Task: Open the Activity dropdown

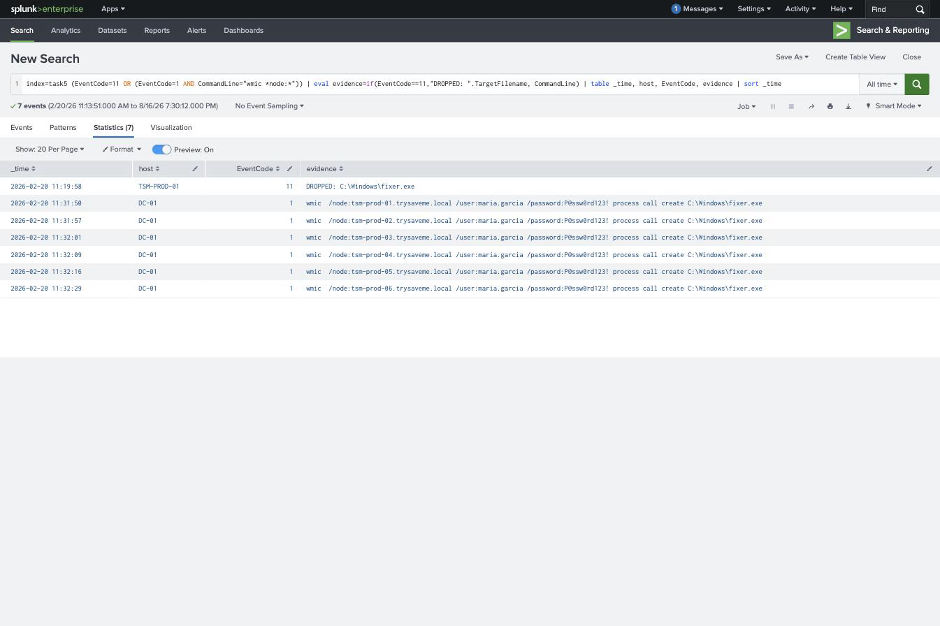Action: tap(800, 9)
